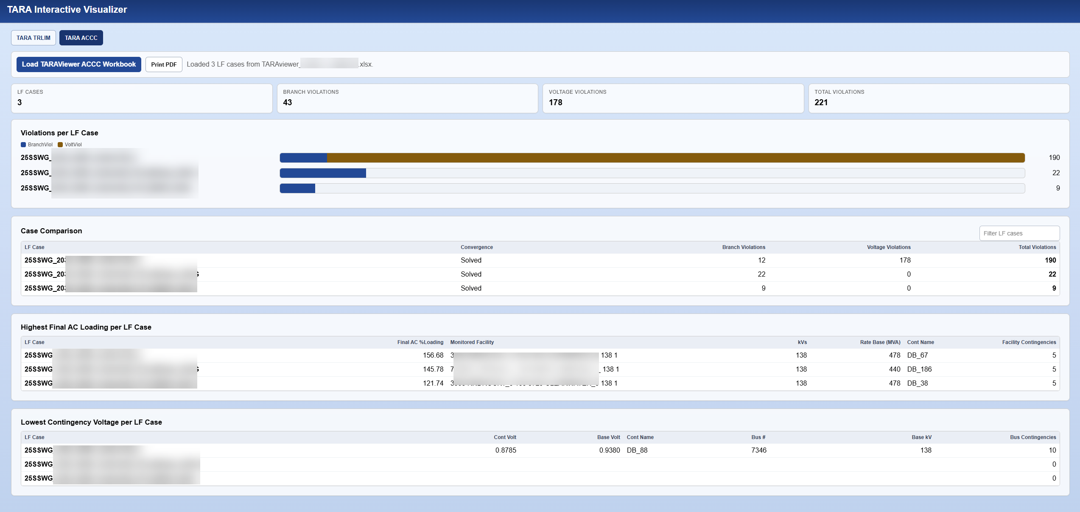Click the BranchViol blue legend swatch
Viewport: 1080px width, 512px height.
point(23,145)
